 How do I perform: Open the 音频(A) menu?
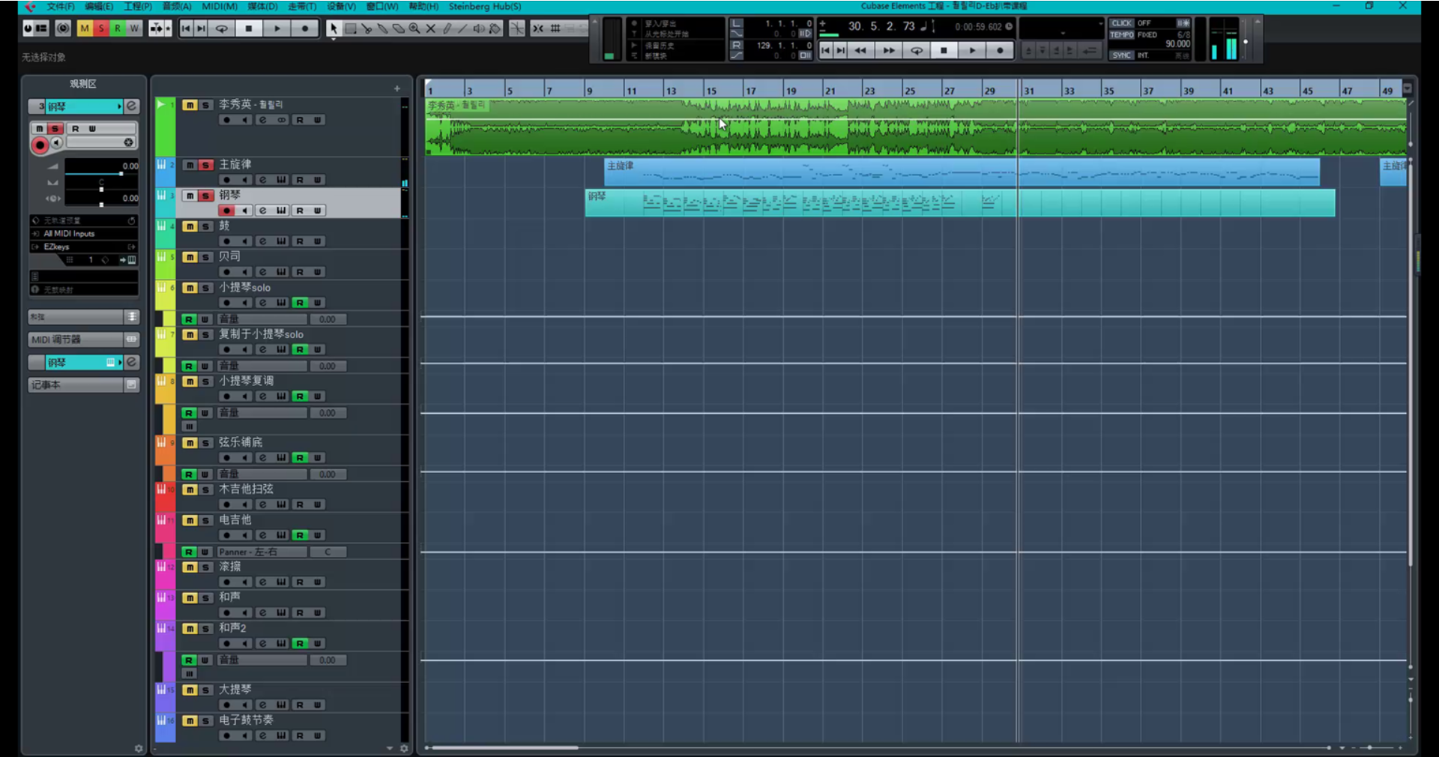point(177,7)
